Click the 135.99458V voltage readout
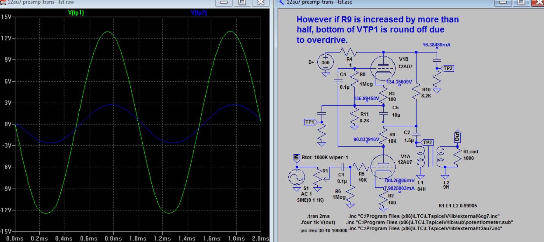544x242 pixels. 366,98
